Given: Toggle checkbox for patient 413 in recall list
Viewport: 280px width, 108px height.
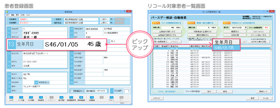Looking at the screenshot, I should (152, 87).
